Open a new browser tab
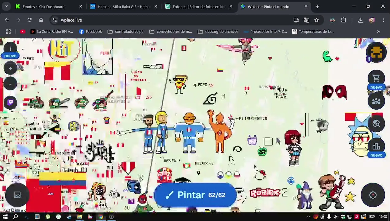Image resolution: width=390 pixels, height=221 pixels. [x=317, y=6]
